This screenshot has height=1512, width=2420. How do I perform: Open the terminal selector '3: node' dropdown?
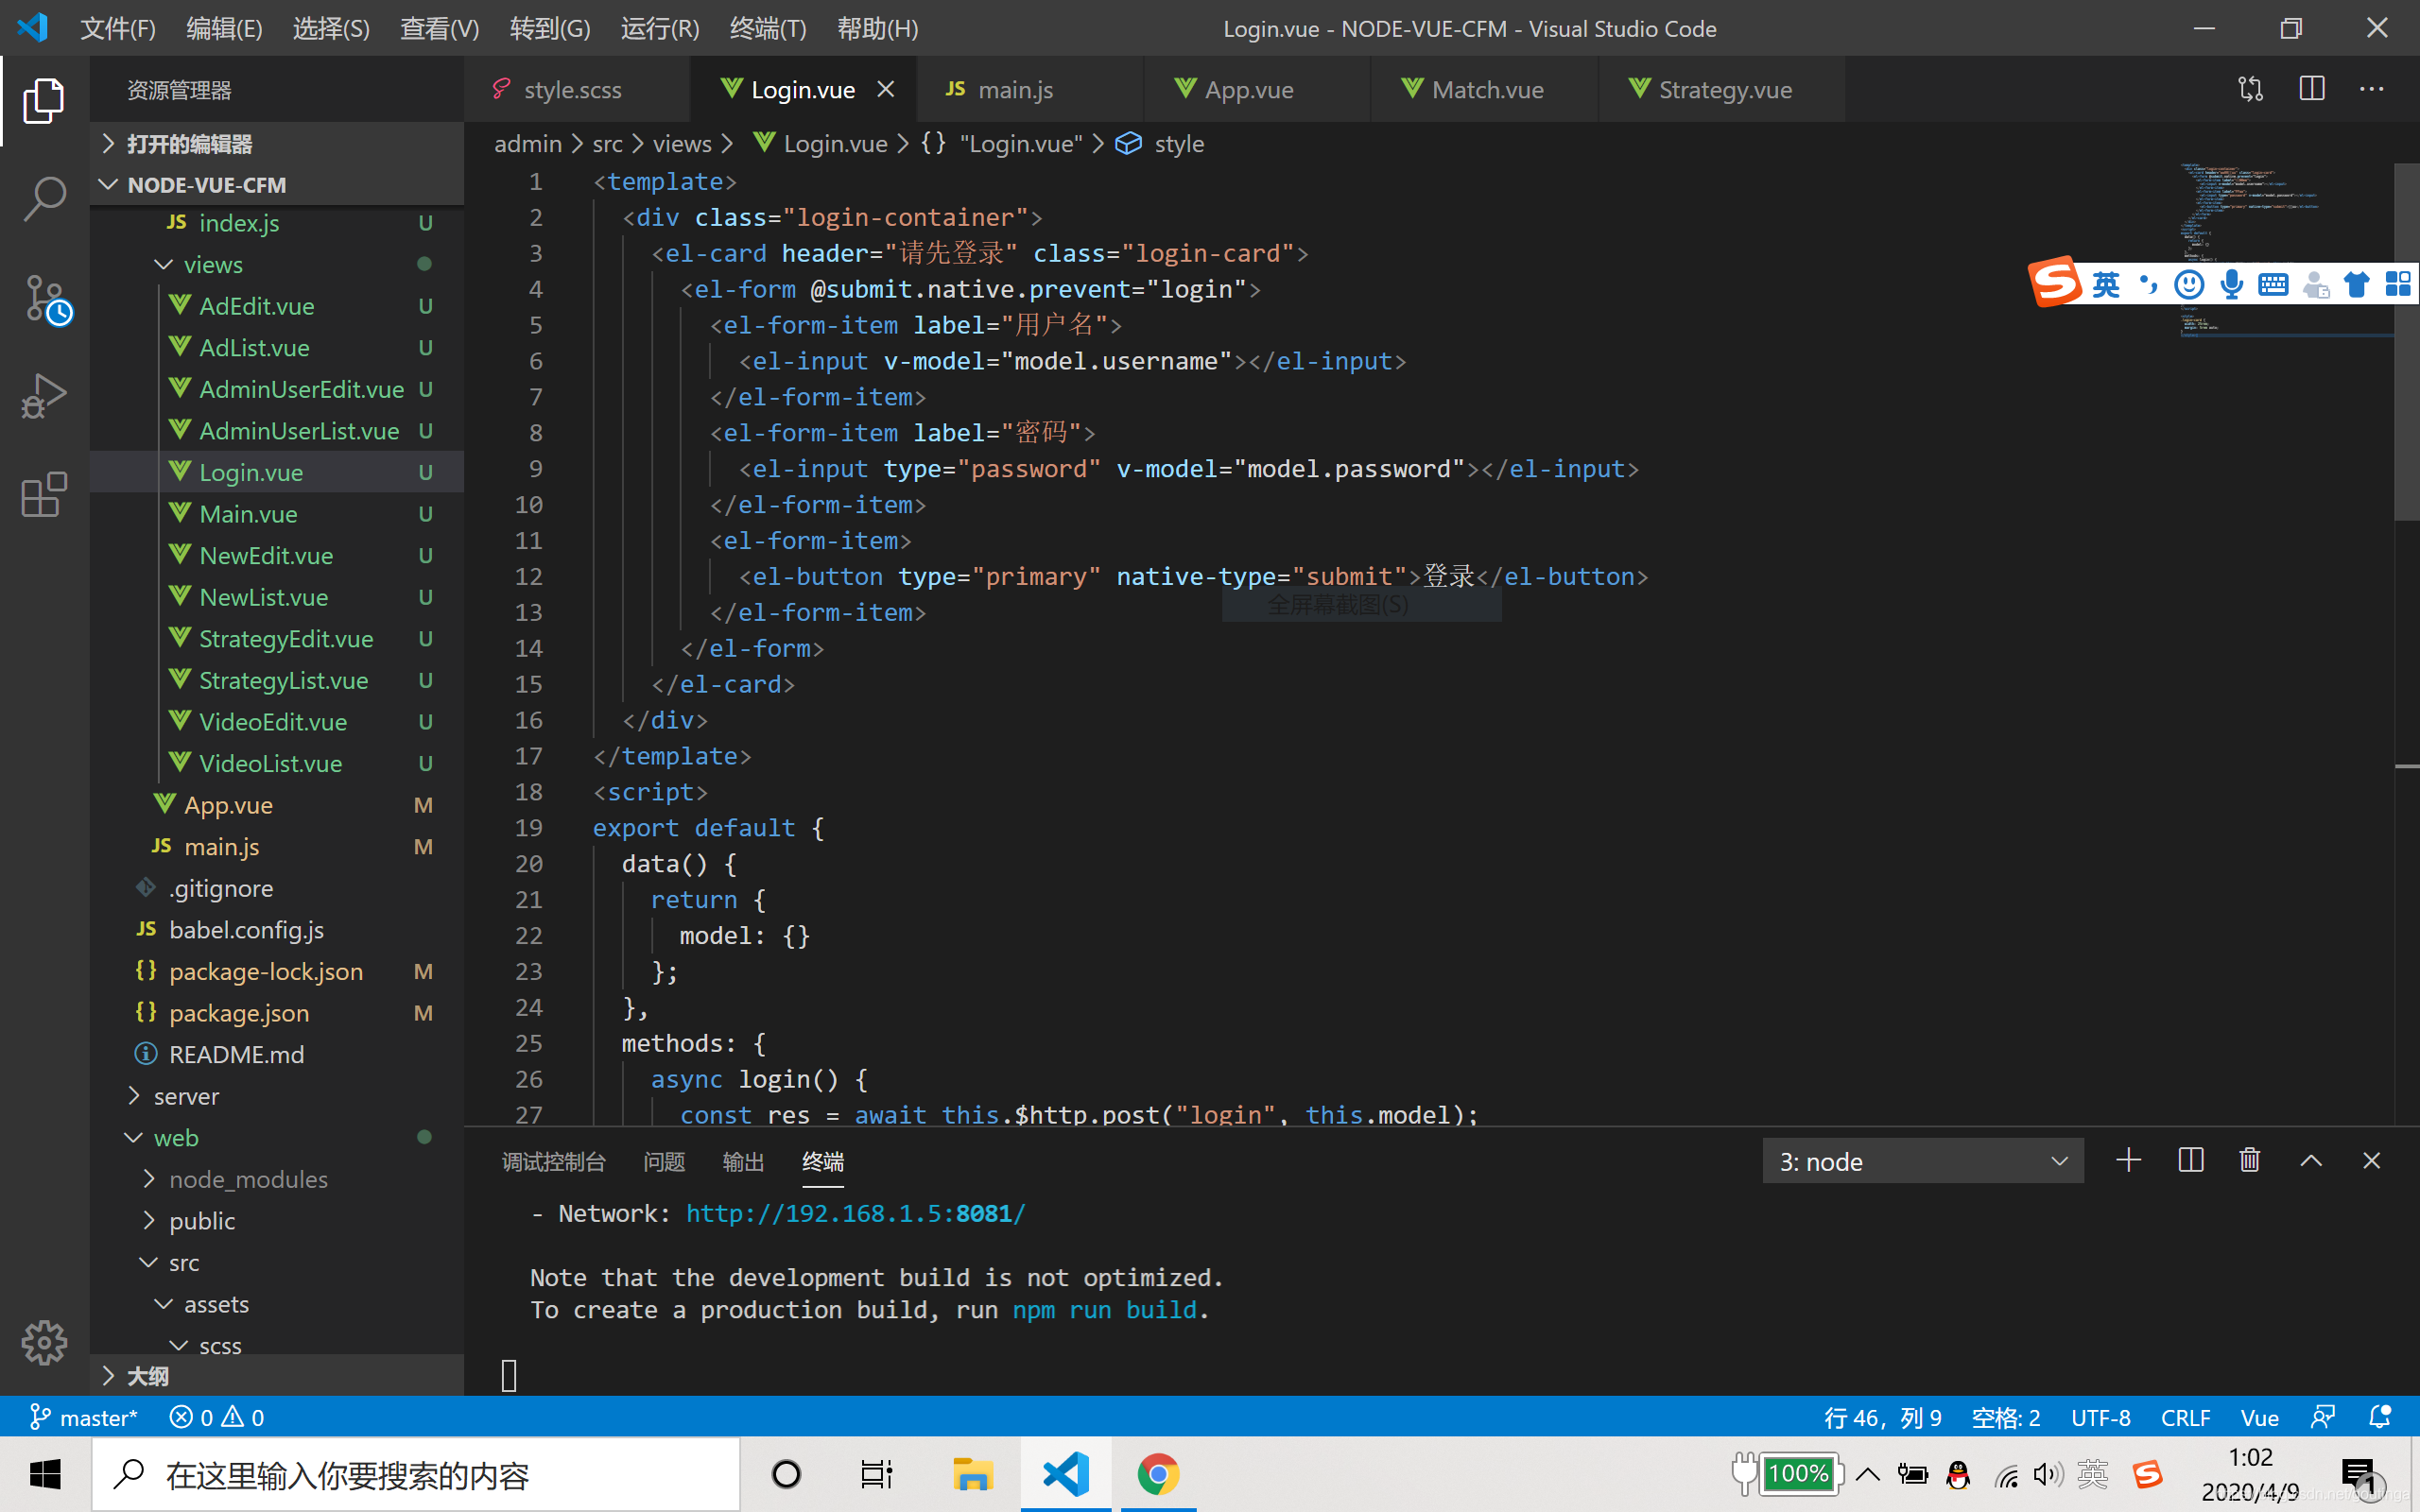point(1922,1161)
